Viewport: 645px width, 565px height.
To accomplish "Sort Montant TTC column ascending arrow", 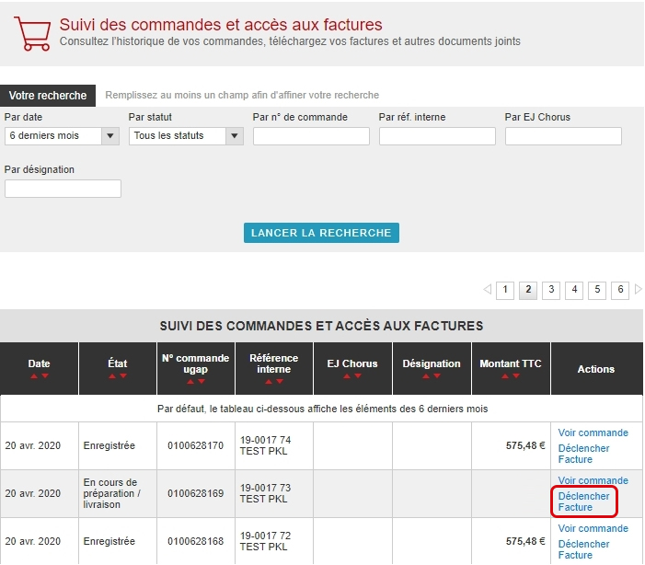I will pyautogui.click(x=505, y=376).
